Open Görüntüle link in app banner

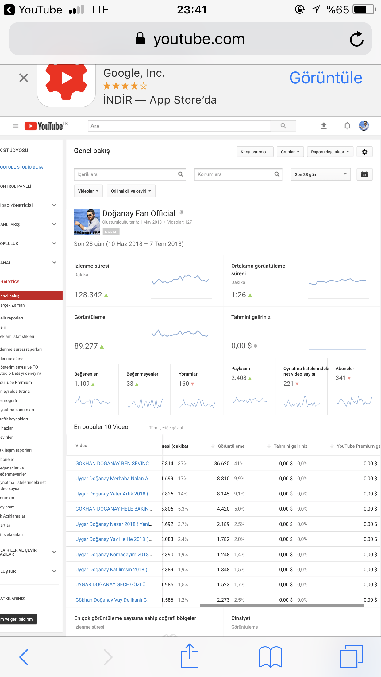(x=326, y=78)
